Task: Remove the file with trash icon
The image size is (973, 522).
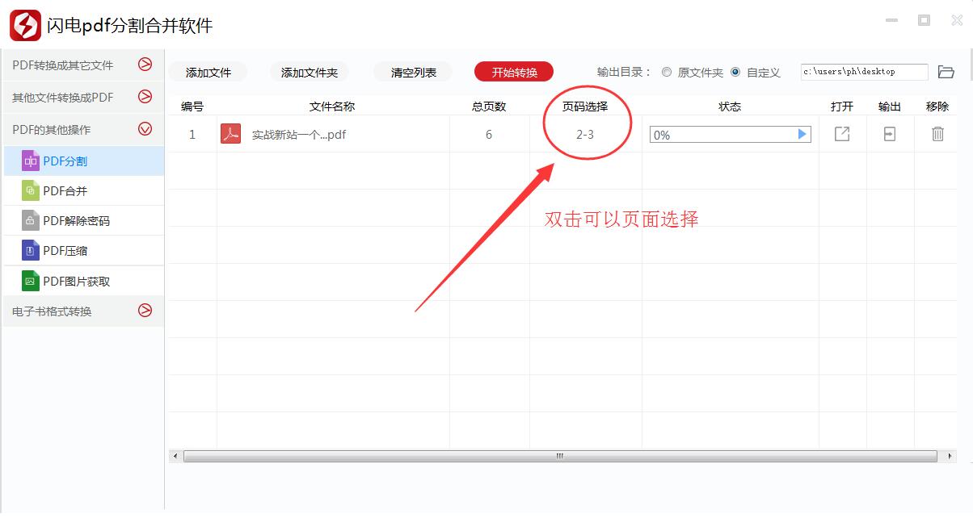Action: point(937,134)
